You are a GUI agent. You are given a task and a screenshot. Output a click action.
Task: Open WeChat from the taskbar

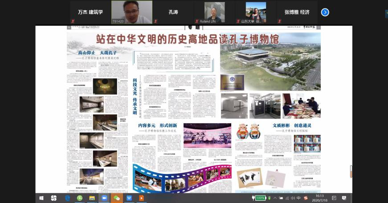117,198
